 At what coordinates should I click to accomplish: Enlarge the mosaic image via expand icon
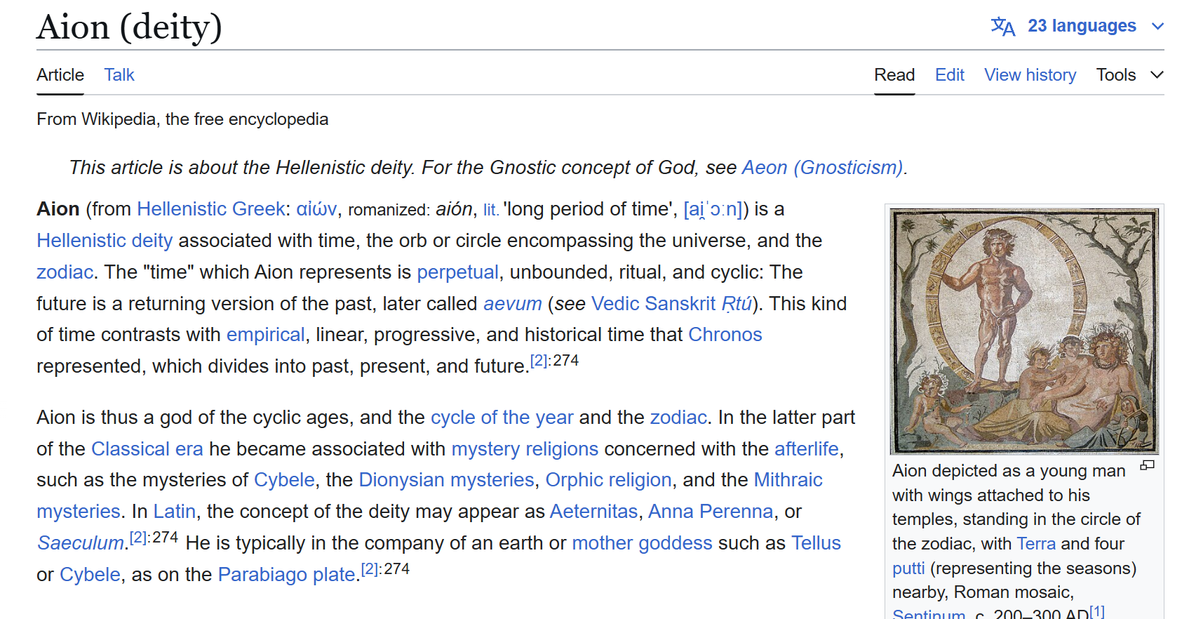tap(1147, 465)
